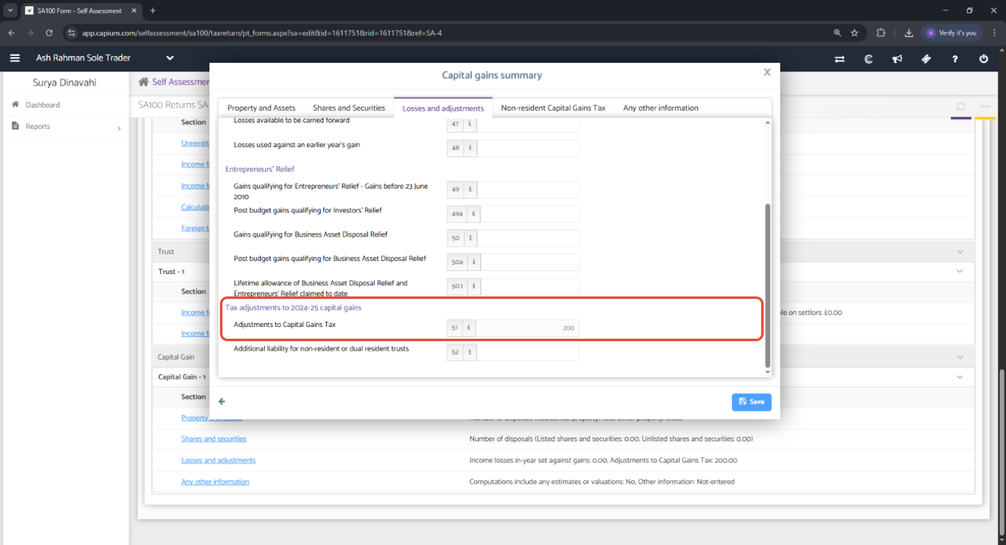Open Any other information link
This screenshot has width=1006, height=545.
tap(215, 482)
